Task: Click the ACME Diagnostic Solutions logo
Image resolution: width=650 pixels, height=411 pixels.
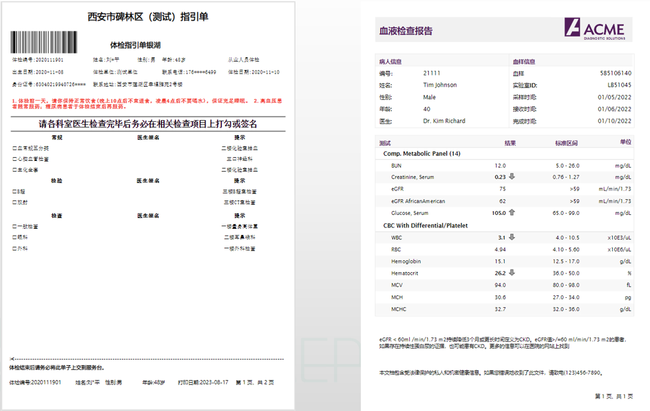Action: (595, 28)
